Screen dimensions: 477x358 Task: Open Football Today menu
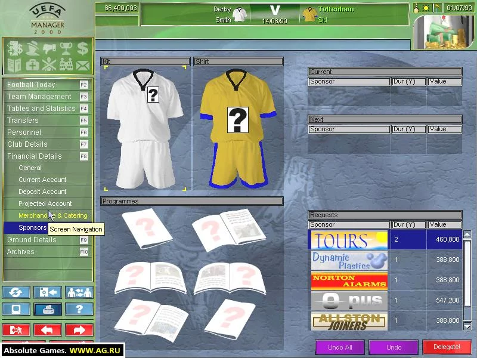coord(48,85)
